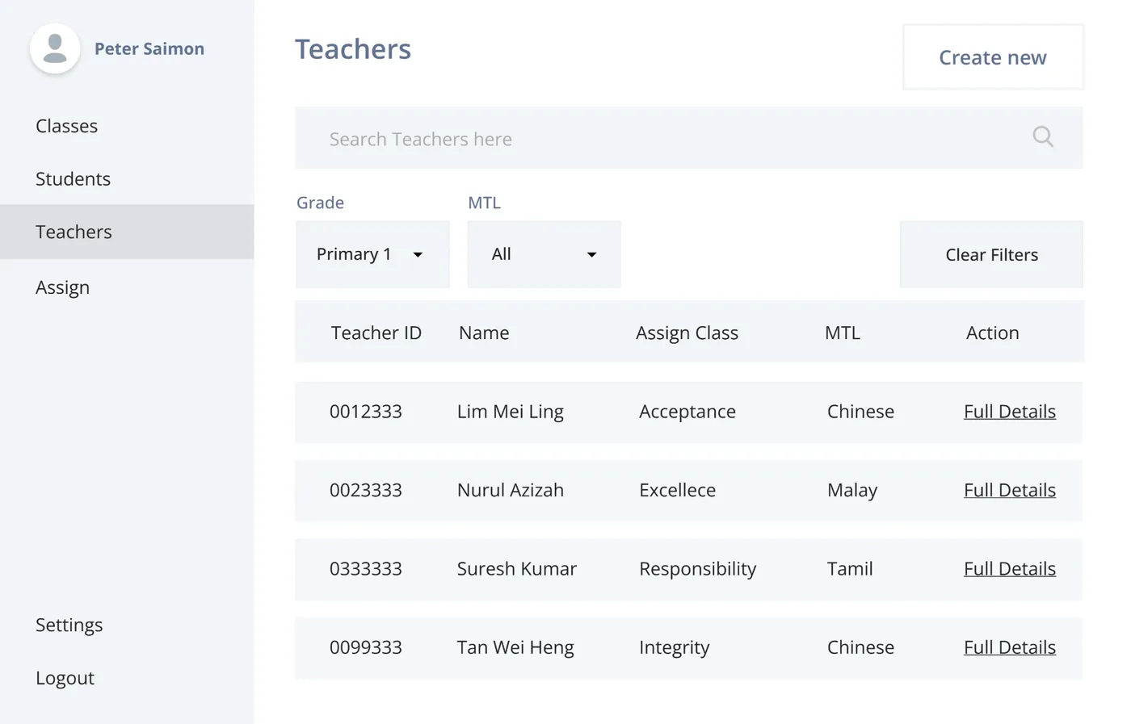Click the name Tan Wei Heng
Screen dimensions: 1131x724
[515, 647]
